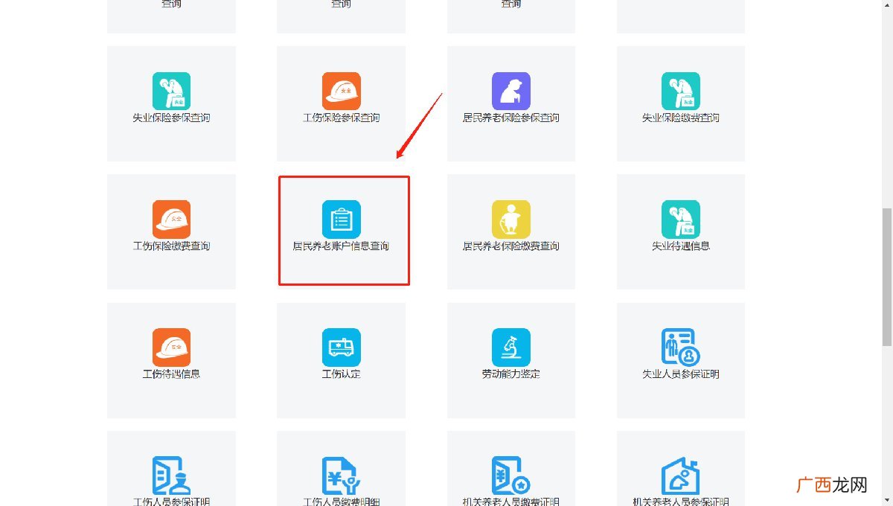
Task: Click the 工伤保险缴费查询 label
Action: [171, 246]
